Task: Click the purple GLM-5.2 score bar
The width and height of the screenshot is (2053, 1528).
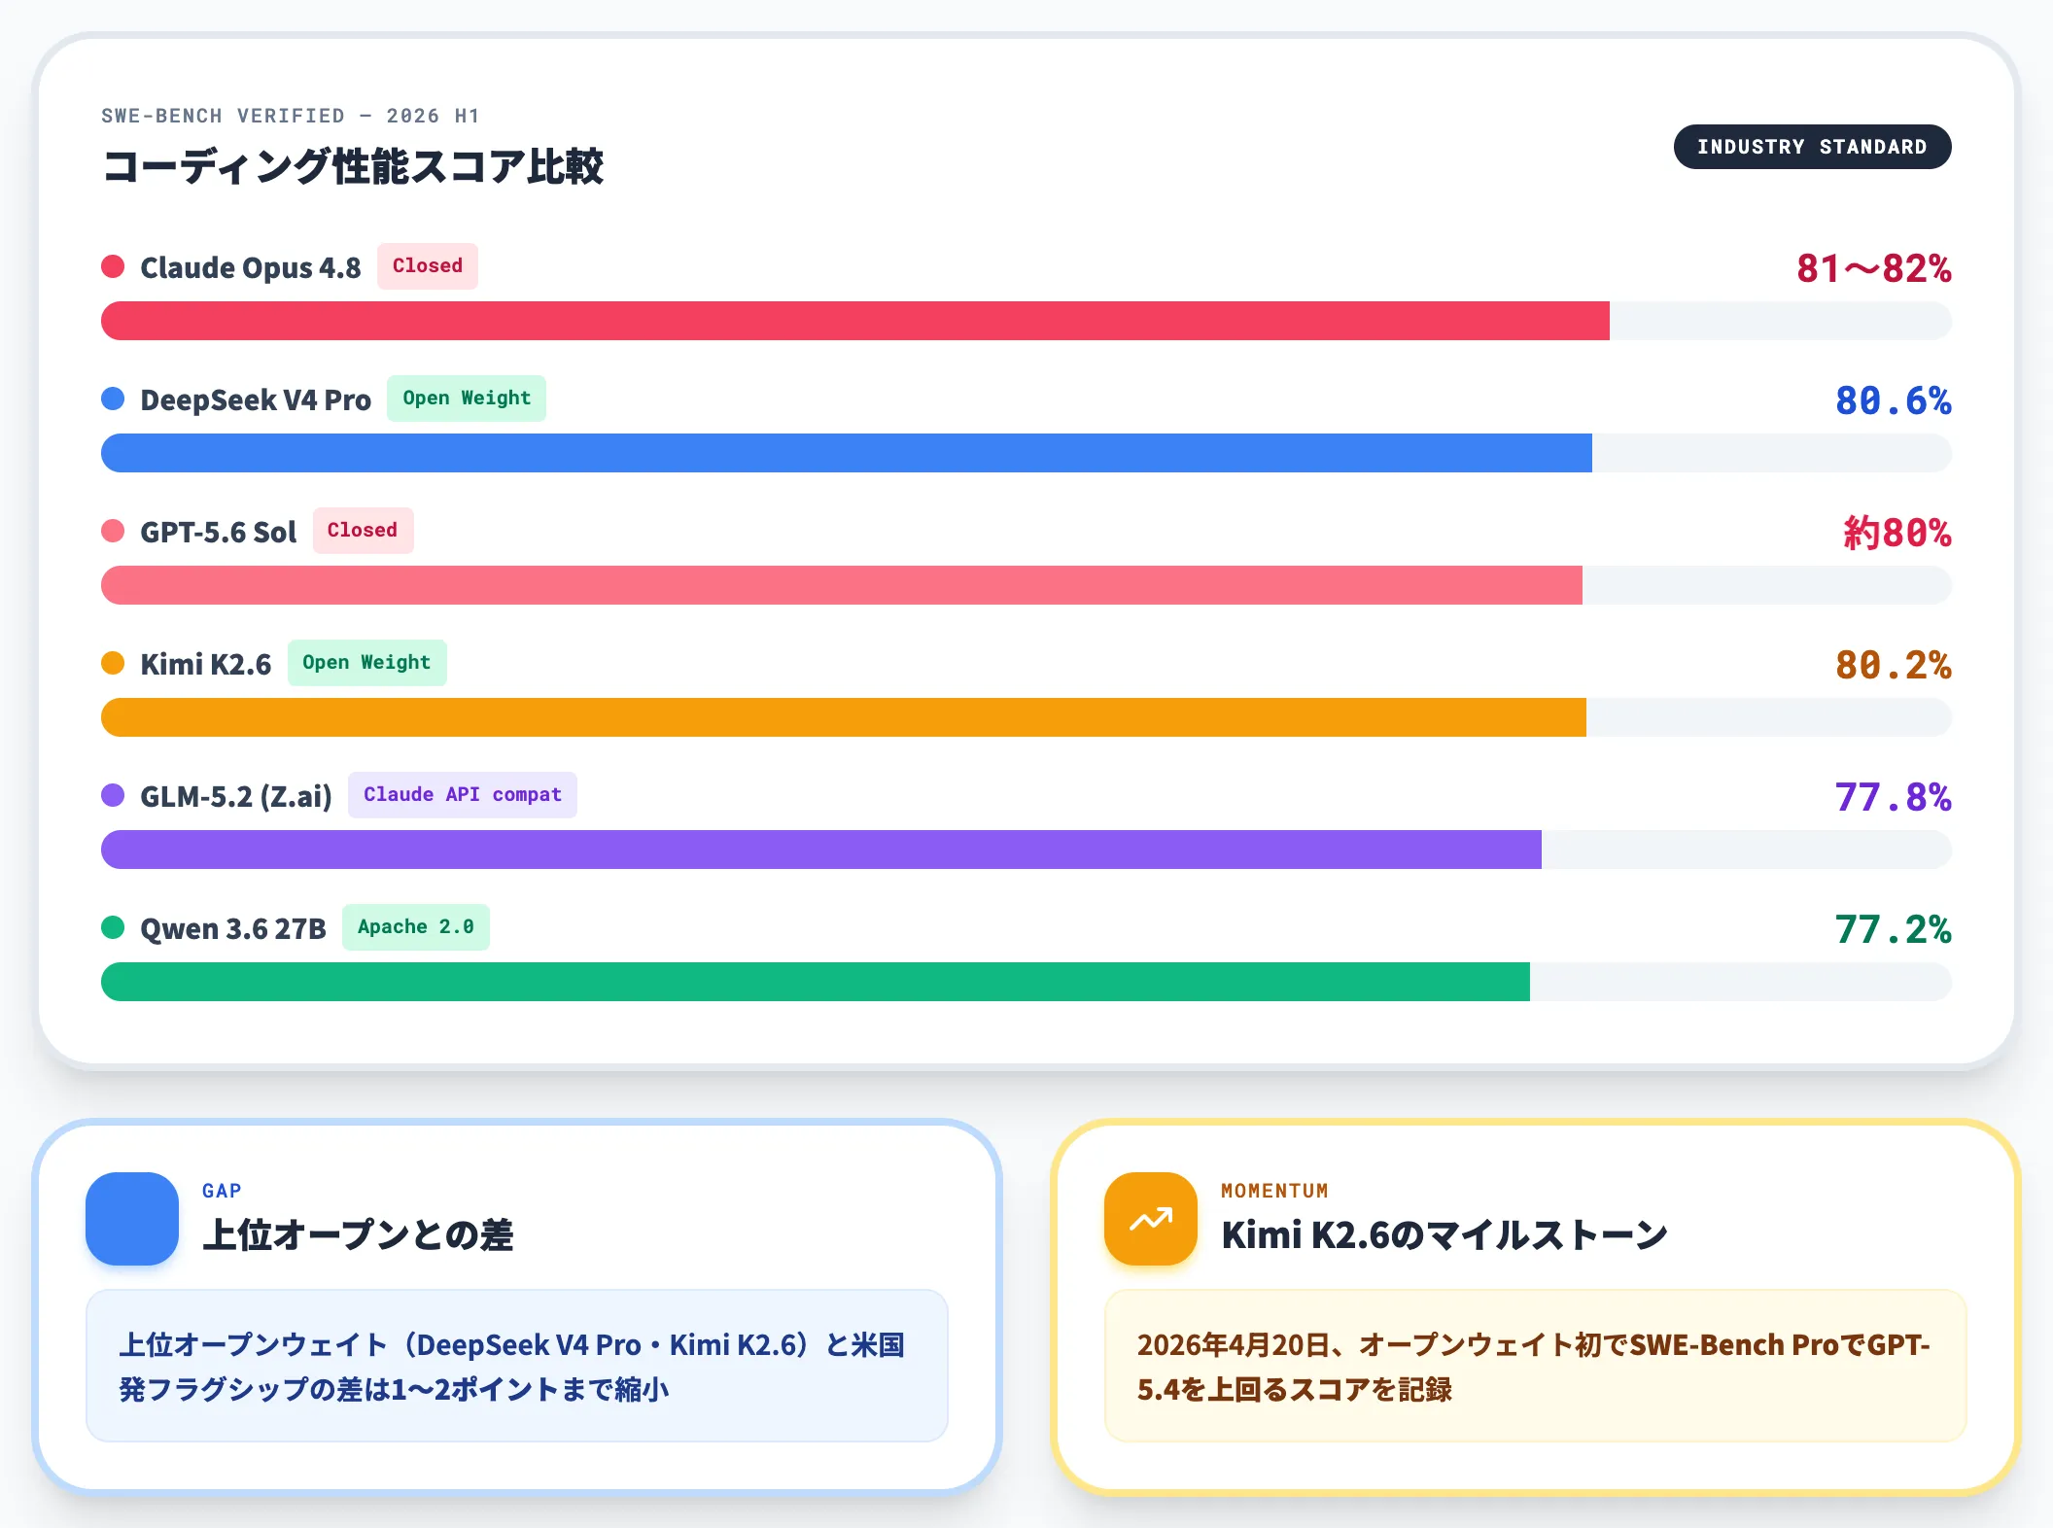Action: pos(821,850)
